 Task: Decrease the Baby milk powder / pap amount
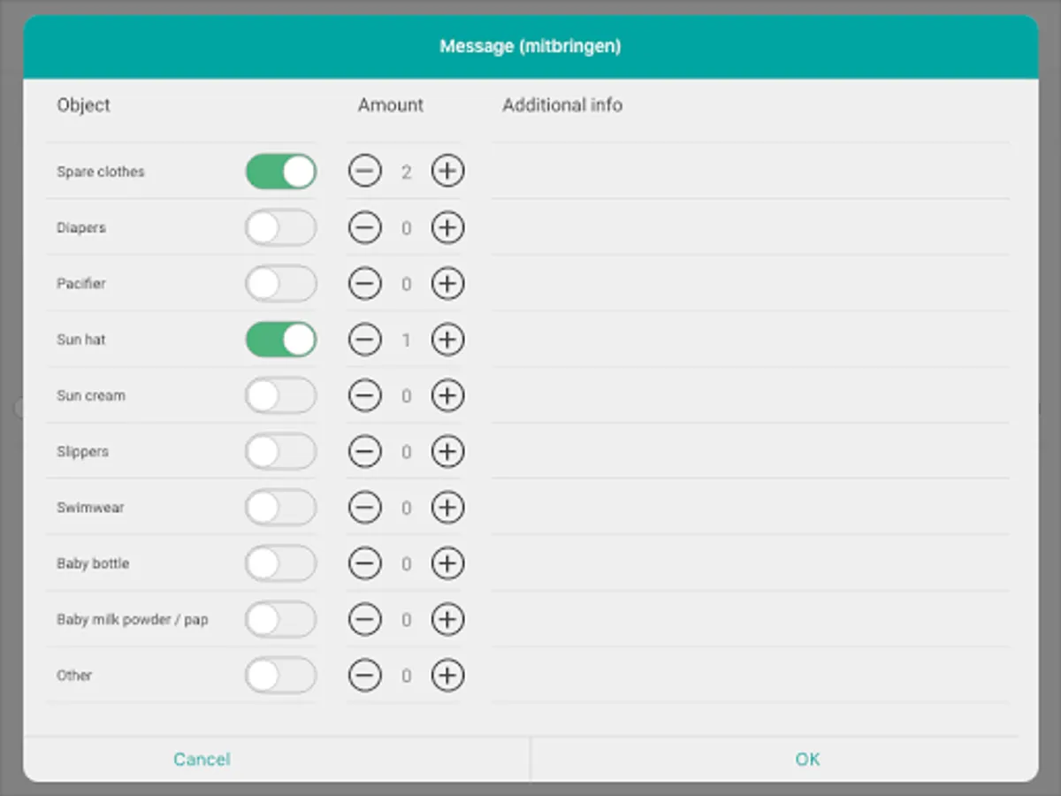tap(364, 619)
